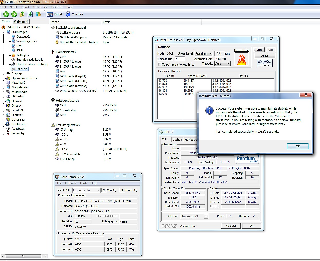Viewport: 320px width, 261px height.
Task: Open the Tools menu in Core Temp
Action: coord(83,183)
